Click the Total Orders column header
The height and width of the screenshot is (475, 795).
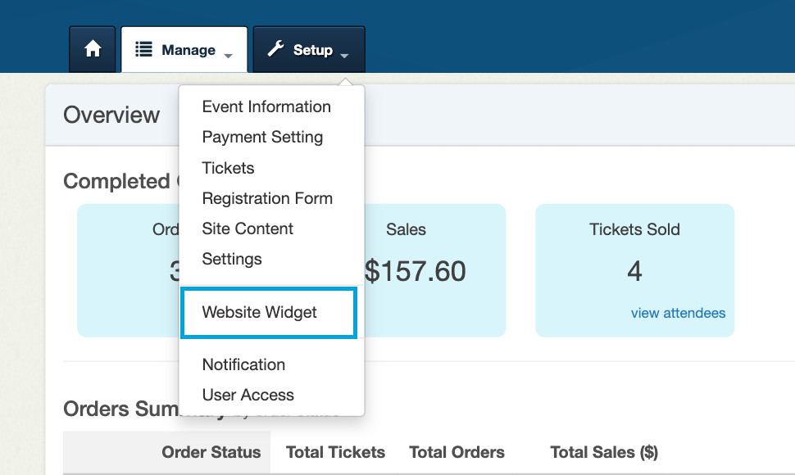(x=457, y=452)
